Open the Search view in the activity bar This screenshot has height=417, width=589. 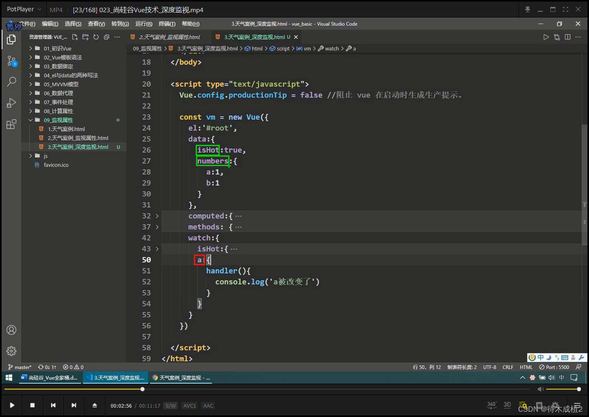pyautogui.click(x=11, y=82)
